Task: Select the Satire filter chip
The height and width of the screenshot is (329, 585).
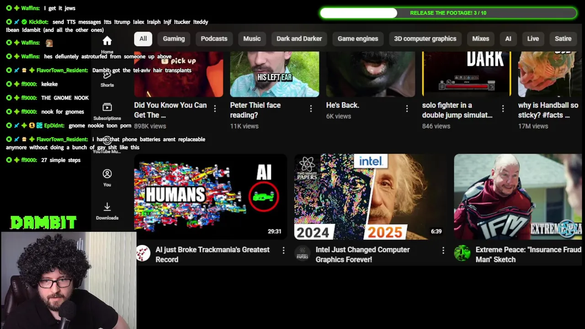Action: point(563,39)
